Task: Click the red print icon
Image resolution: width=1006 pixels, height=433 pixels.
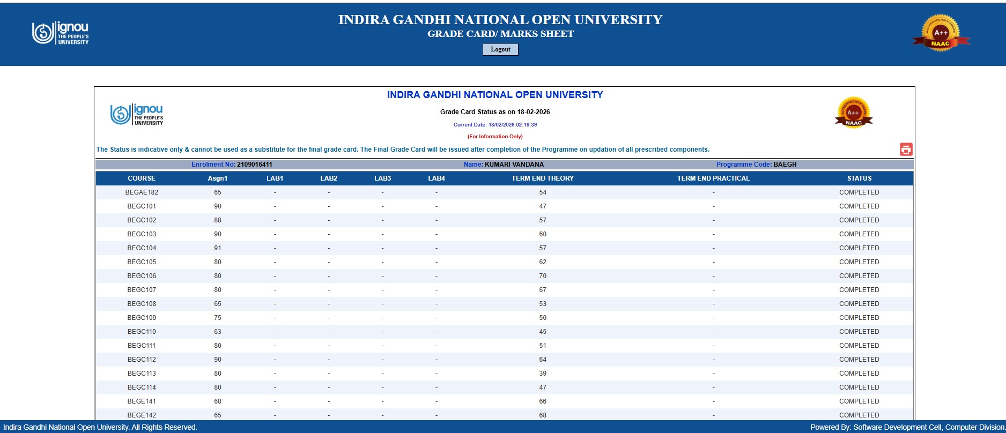Action: [x=906, y=150]
